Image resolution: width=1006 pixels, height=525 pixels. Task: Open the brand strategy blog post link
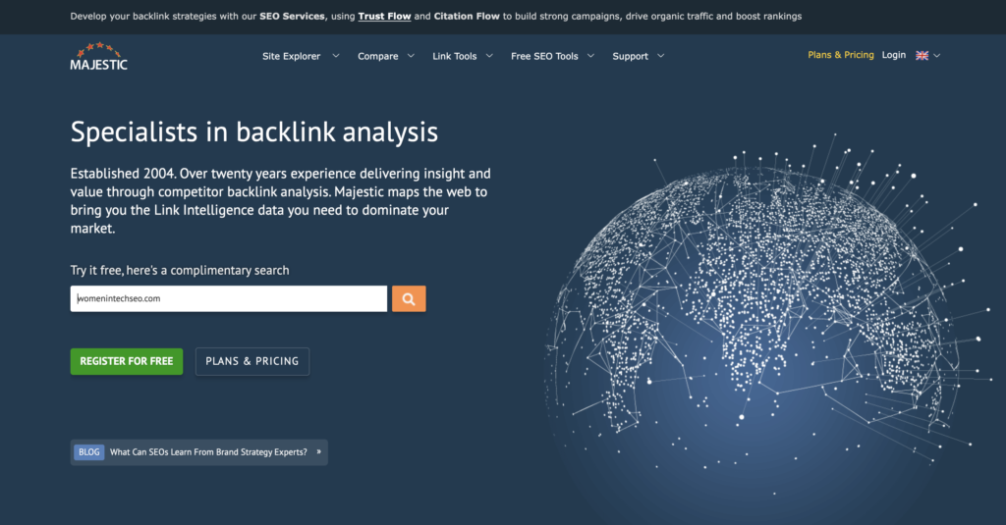pyautogui.click(x=208, y=452)
